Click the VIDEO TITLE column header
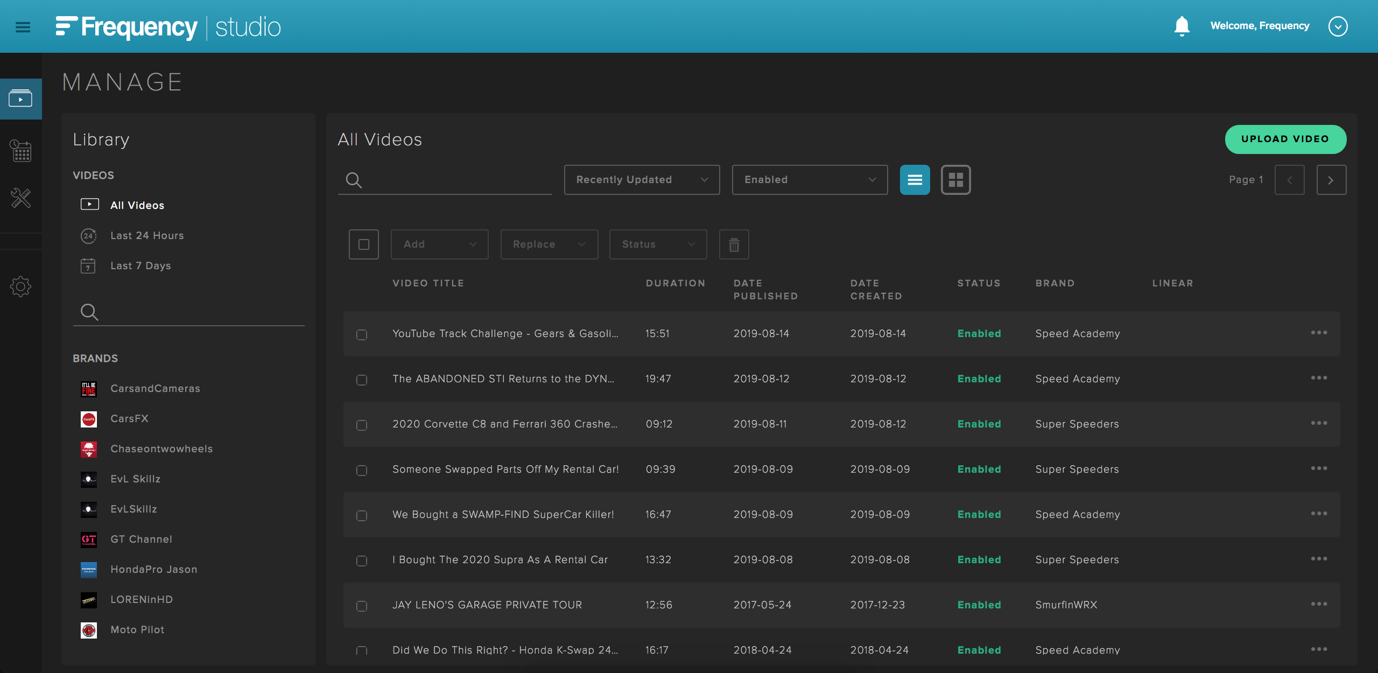The height and width of the screenshot is (673, 1378). [428, 283]
